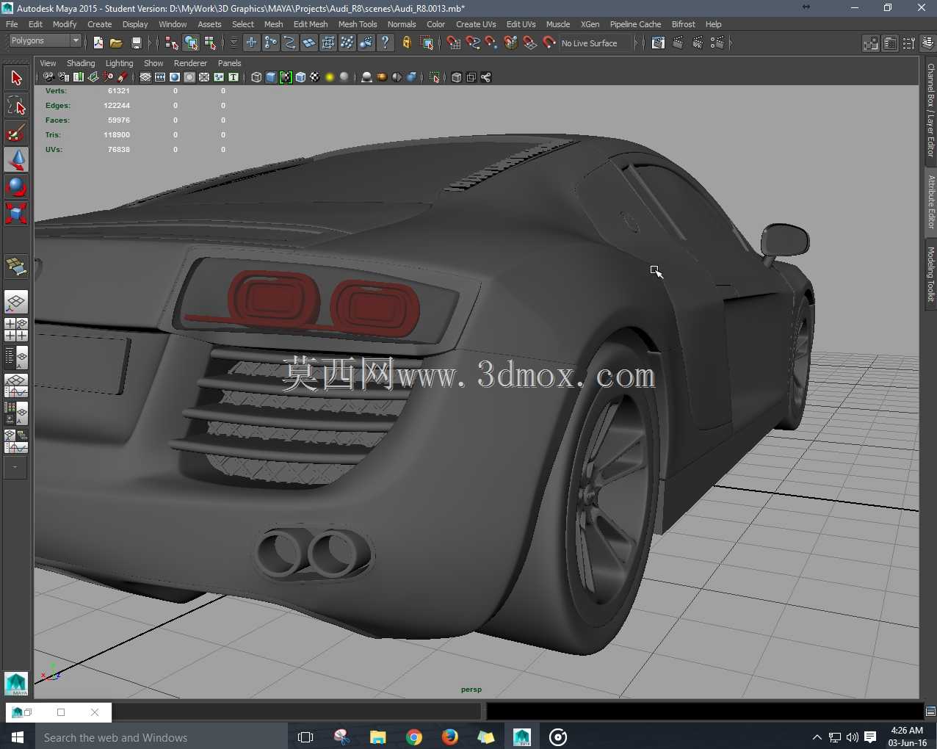Switch to Four View layout

pos(16,330)
